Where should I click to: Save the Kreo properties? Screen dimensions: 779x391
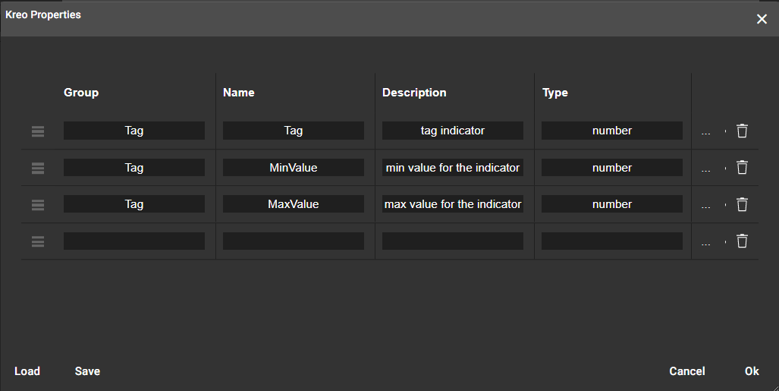coord(87,371)
